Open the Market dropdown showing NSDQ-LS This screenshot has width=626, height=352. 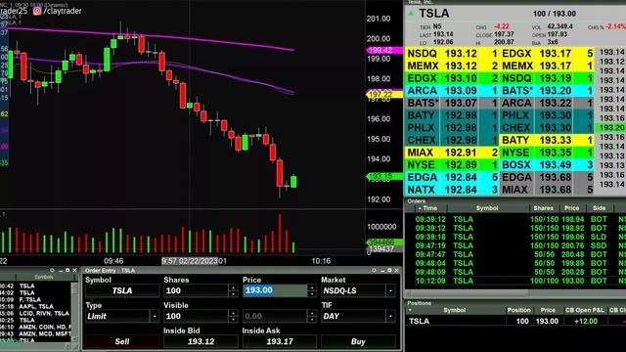(391, 290)
